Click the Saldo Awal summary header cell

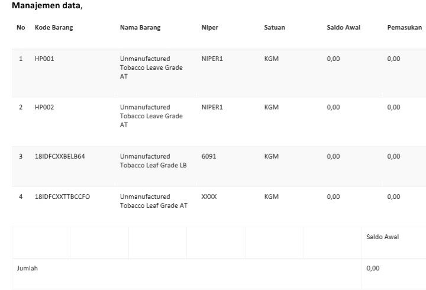pyautogui.click(x=382, y=237)
